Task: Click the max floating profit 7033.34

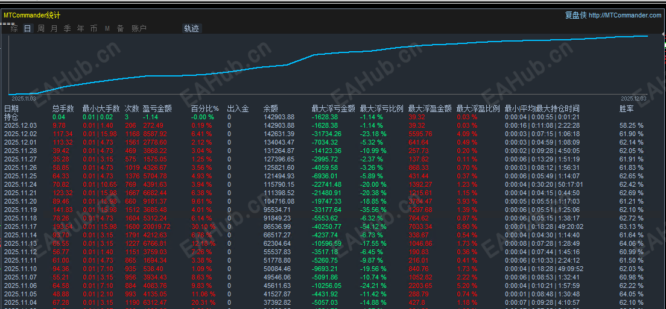Action: (420, 226)
